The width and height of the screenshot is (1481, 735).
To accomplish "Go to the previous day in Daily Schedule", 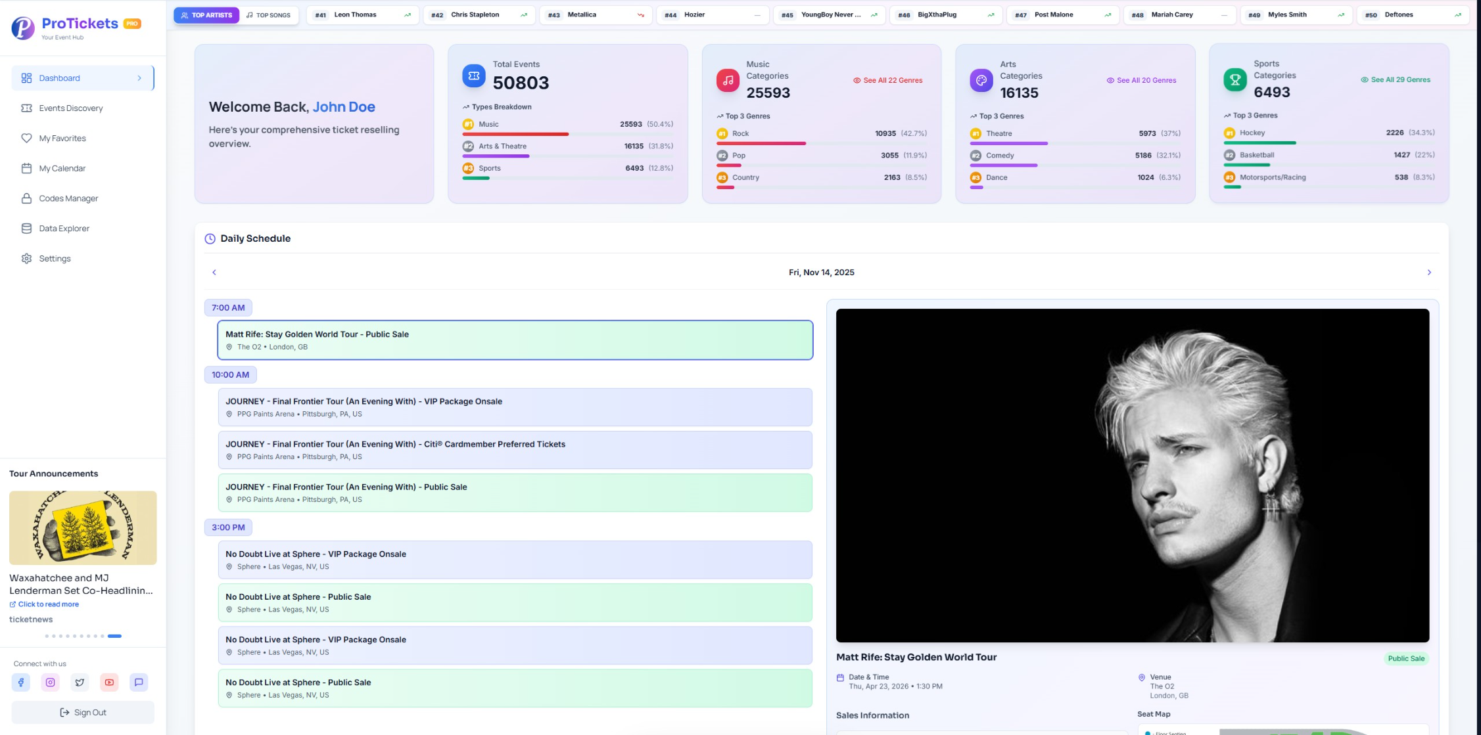I will [214, 272].
